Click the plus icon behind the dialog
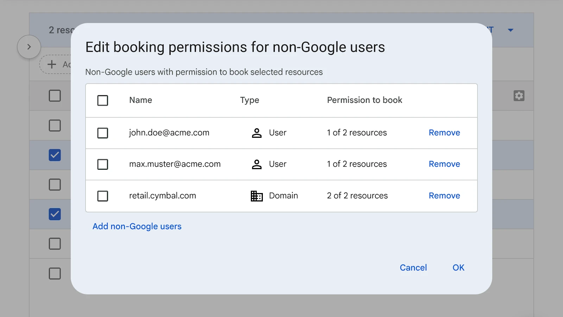 (52, 64)
